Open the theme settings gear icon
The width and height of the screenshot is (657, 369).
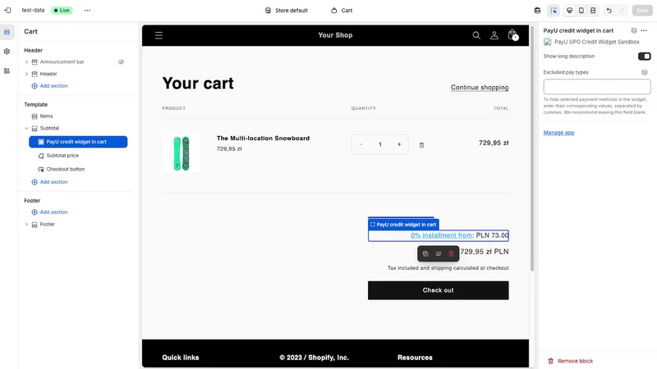7,52
